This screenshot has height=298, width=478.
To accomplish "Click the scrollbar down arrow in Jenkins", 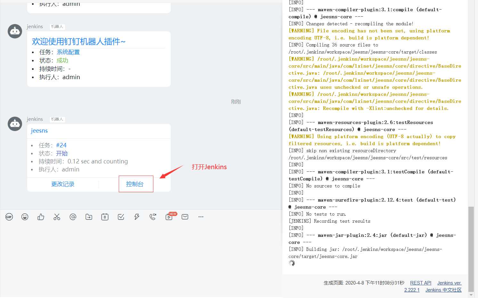I will tap(471, 295).
